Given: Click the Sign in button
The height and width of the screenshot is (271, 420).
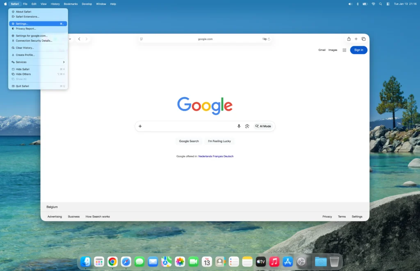Looking at the screenshot, I should (358, 50).
